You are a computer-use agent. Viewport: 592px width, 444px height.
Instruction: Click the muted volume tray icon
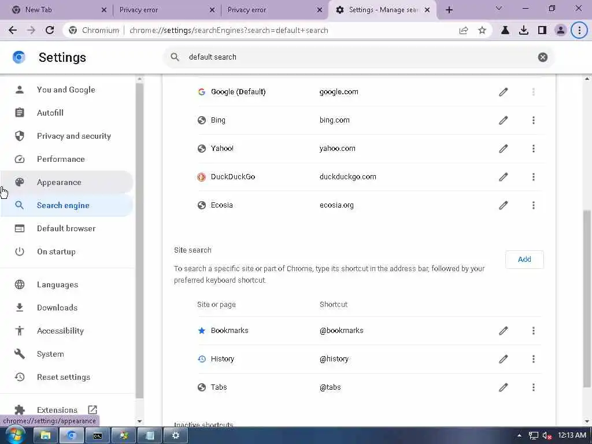coord(547,435)
